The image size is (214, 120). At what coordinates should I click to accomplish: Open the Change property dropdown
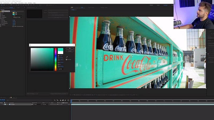pyautogui.click(x=18, y=16)
